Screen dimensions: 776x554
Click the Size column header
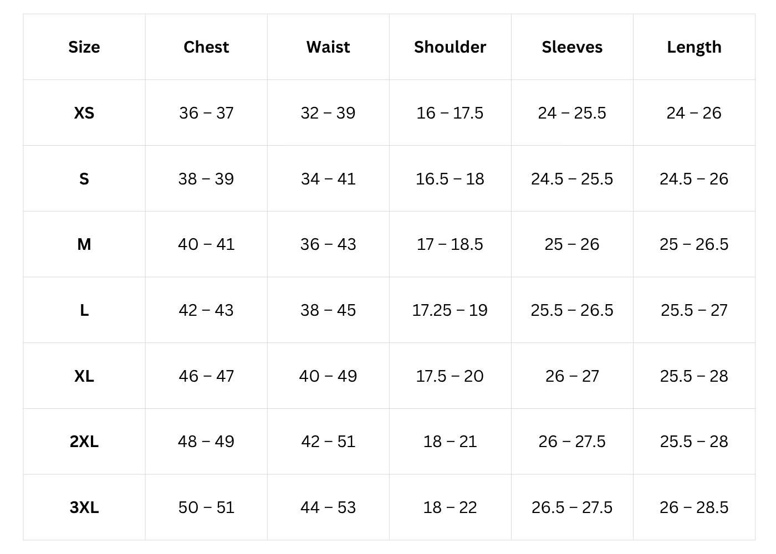tap(84, 47)
